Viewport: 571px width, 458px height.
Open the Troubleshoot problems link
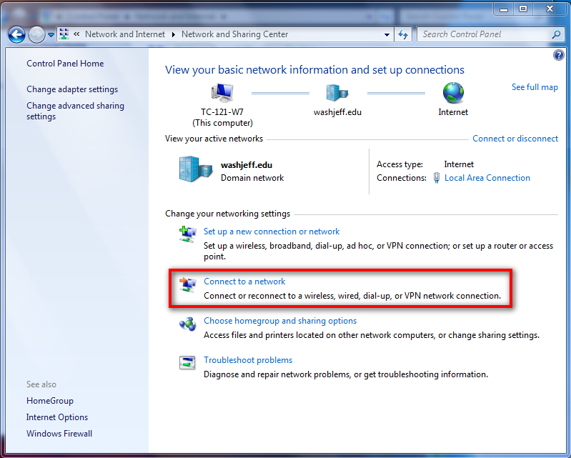pyautogui.click(x=248, y=360)
